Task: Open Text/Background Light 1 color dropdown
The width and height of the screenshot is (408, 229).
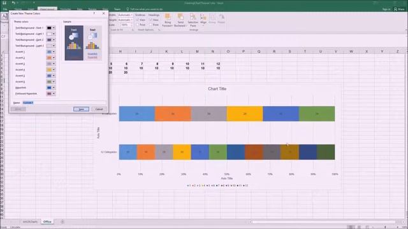Action: tap(54, 34)
